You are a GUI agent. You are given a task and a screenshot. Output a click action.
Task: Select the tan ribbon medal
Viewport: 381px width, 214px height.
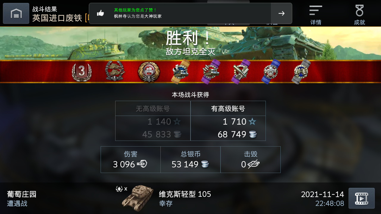181,71
